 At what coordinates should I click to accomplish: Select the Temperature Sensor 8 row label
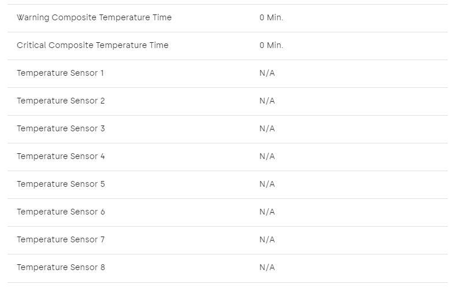(x=61, y=267)
